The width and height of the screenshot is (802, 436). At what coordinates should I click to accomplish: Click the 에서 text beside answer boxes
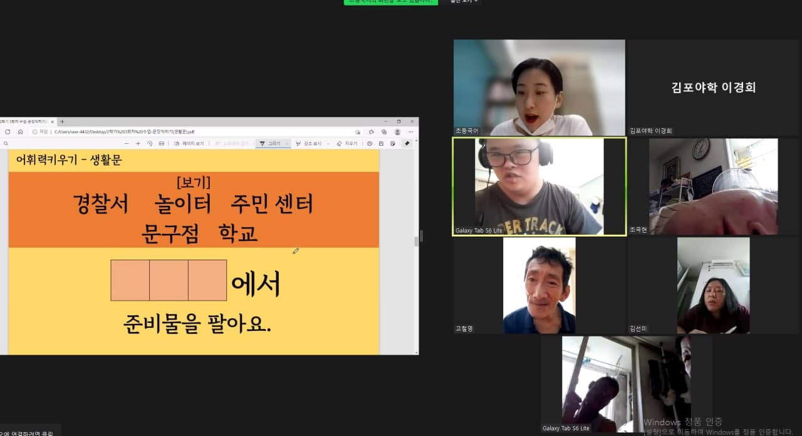click(x=256, y=285)
